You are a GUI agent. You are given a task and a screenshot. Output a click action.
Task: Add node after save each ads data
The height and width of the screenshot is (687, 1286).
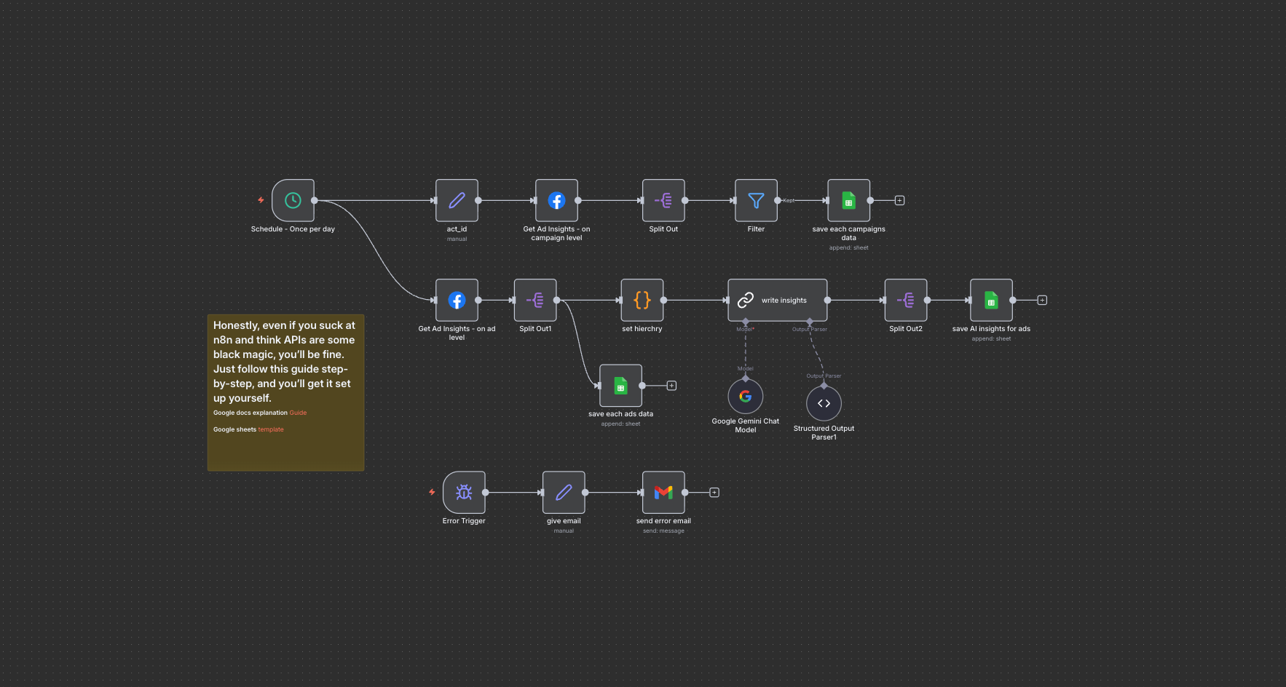pyautogui.click(x=671, y=386)
